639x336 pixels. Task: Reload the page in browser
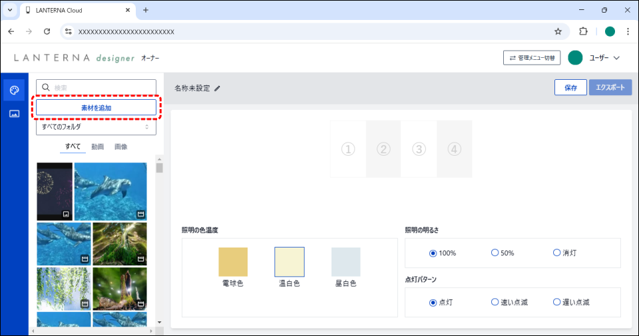(47, 31)
